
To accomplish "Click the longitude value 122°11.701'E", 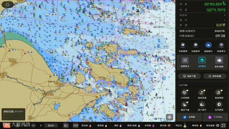I will point(216,10).
